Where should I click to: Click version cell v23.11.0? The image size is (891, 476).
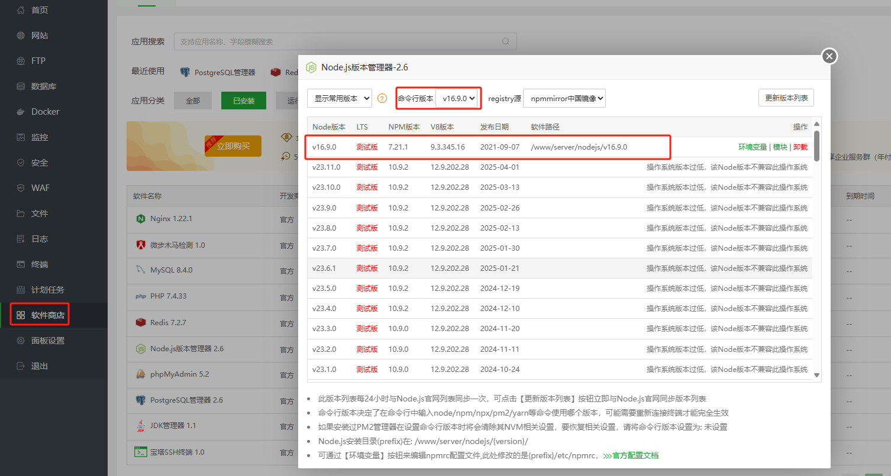coord(326,167)
